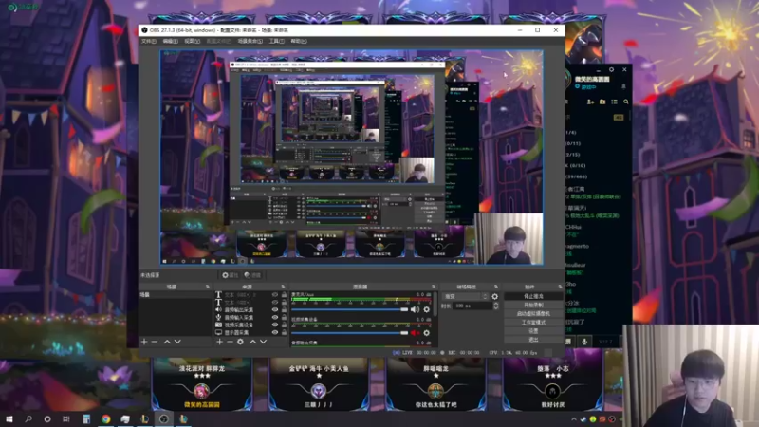759x427 pixels.
Task: Click the OBS Studio icon on the taskbar
Action: pyautogui.click(x=164, y=418)
